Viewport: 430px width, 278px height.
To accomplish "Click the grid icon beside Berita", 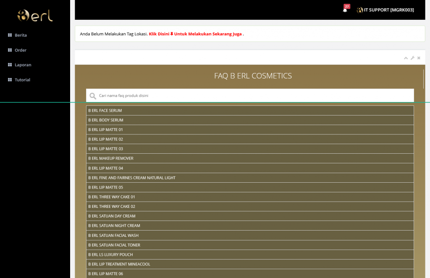I will (x=10, y=35).
